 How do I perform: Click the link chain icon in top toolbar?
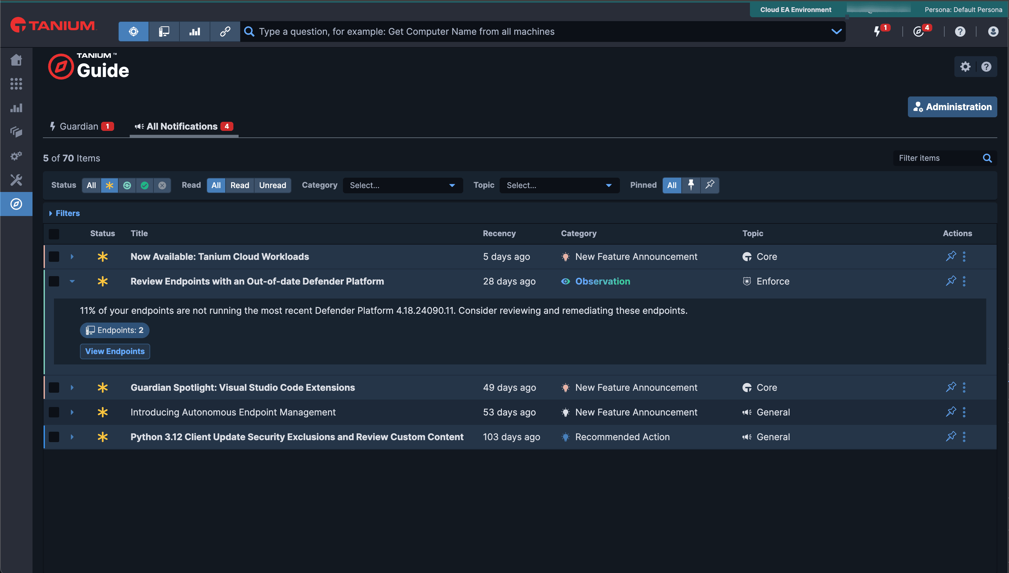[x=225, y=32]
